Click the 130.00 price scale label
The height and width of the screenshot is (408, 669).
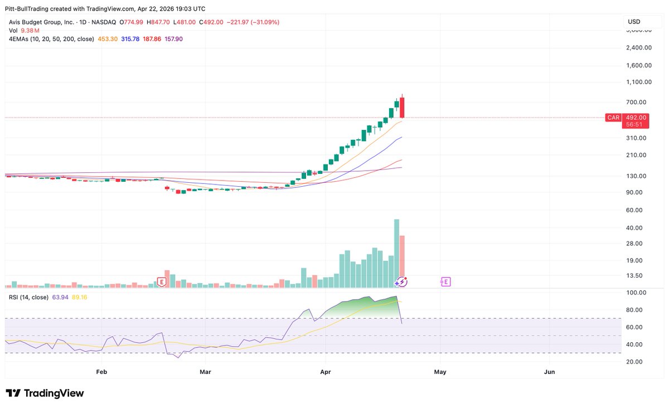[x=636, y=176]
